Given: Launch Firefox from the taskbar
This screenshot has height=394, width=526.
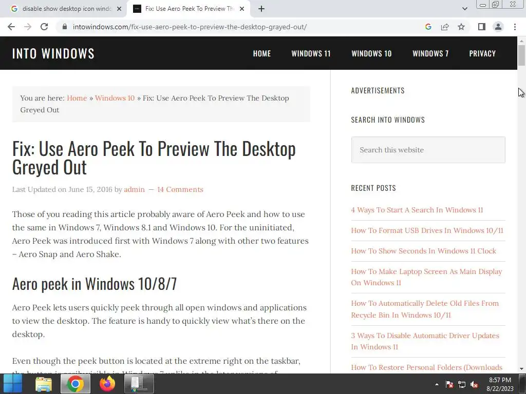Looking at the screenshot, I should point(107,384).
